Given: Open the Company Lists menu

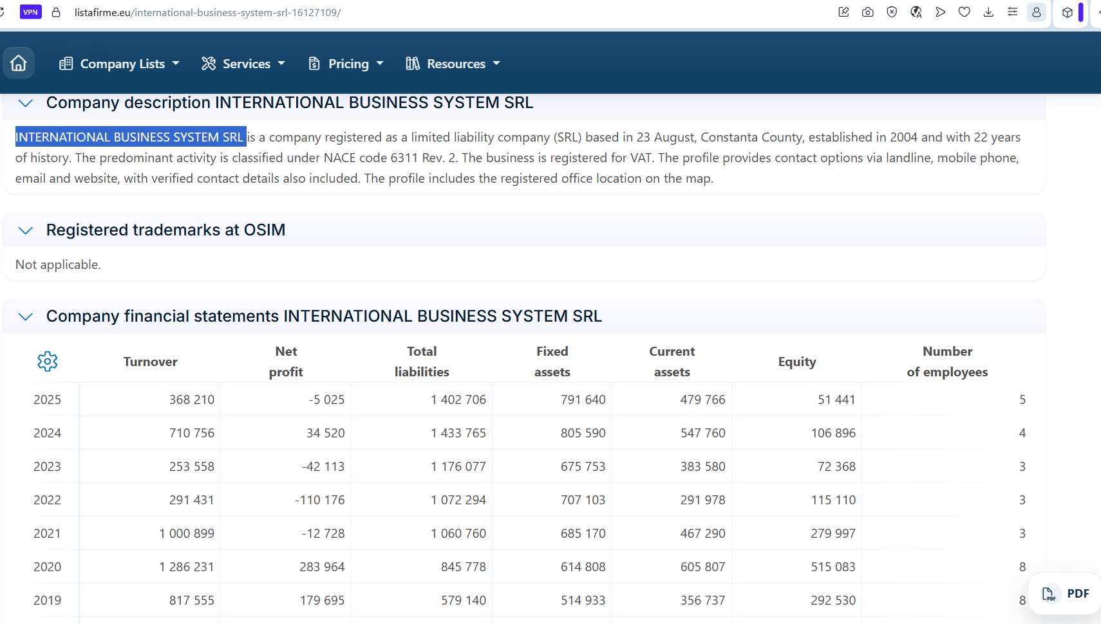Looking at the screenshot, I should pos(119,64).
